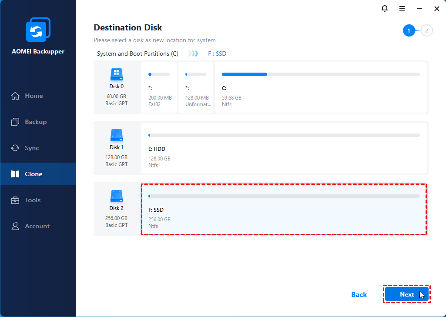446x317 pixels.
Task: Select the F: SSD partition as destination
Action: 284,210
